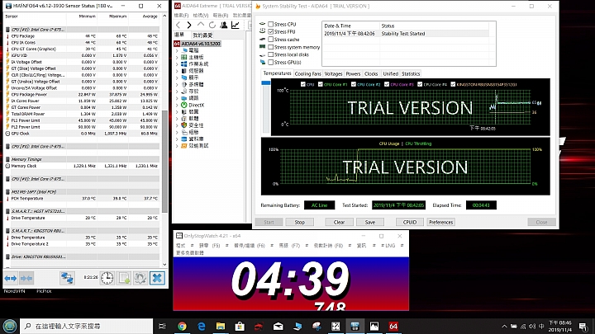Image resolution: width=595 pixels, height=334 pixels.
Task: Expand the Benchmark (效能測試) tree node
Action: [177, 146]
